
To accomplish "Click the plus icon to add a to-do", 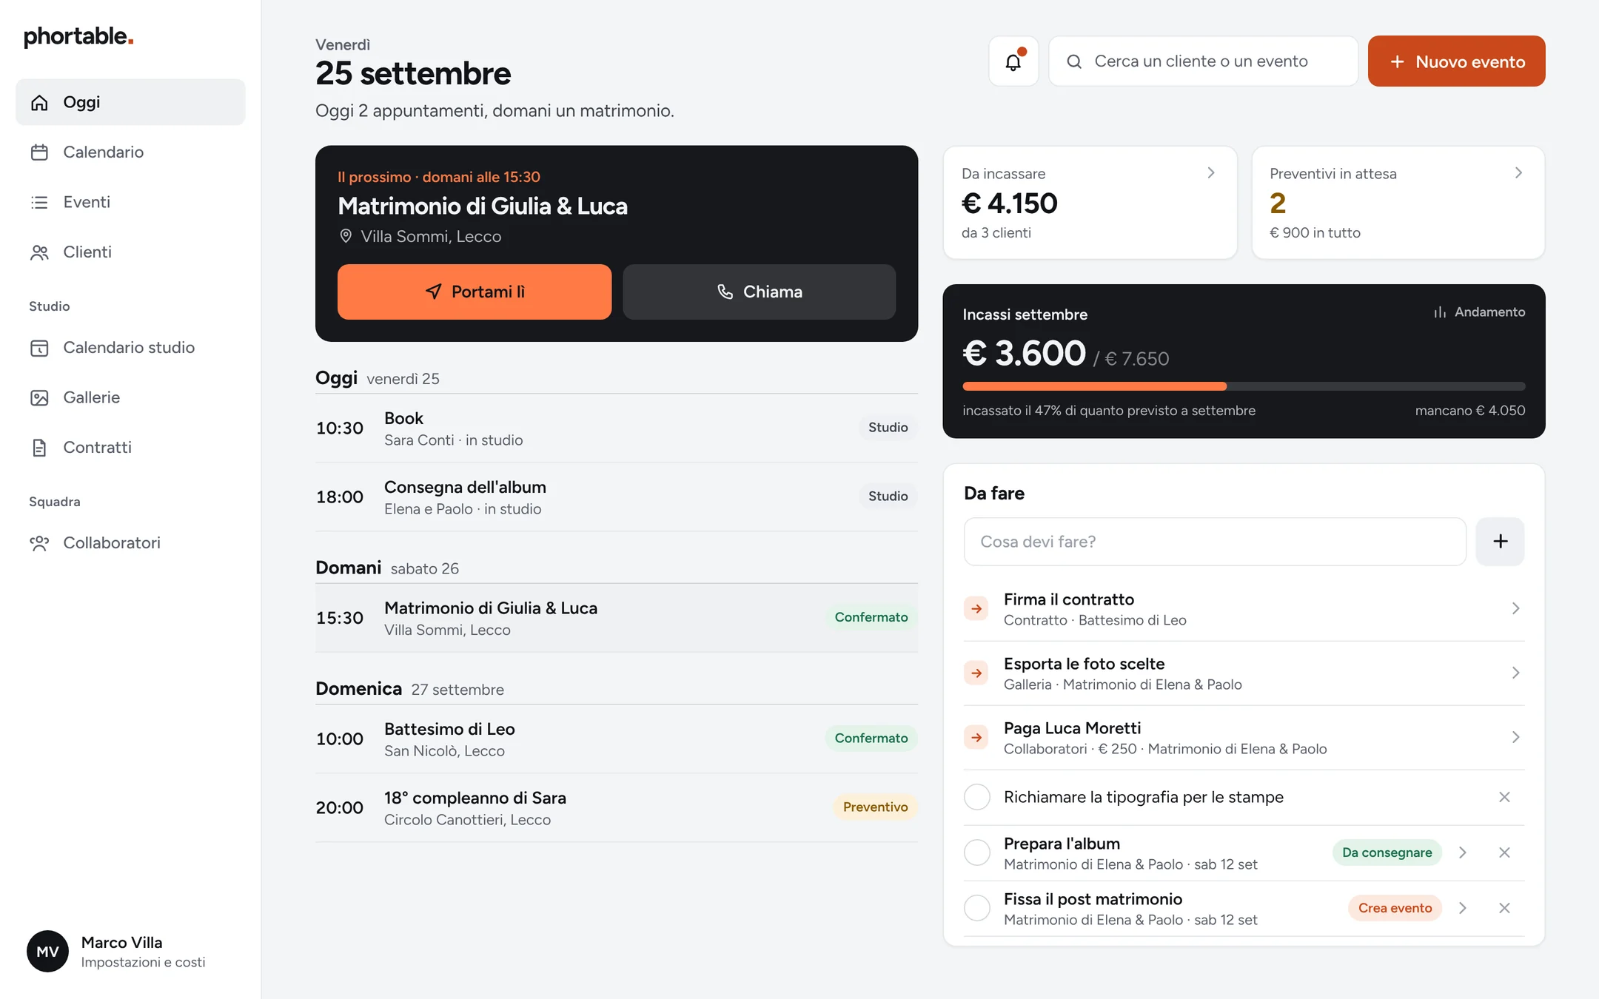I will point(1500,542).
